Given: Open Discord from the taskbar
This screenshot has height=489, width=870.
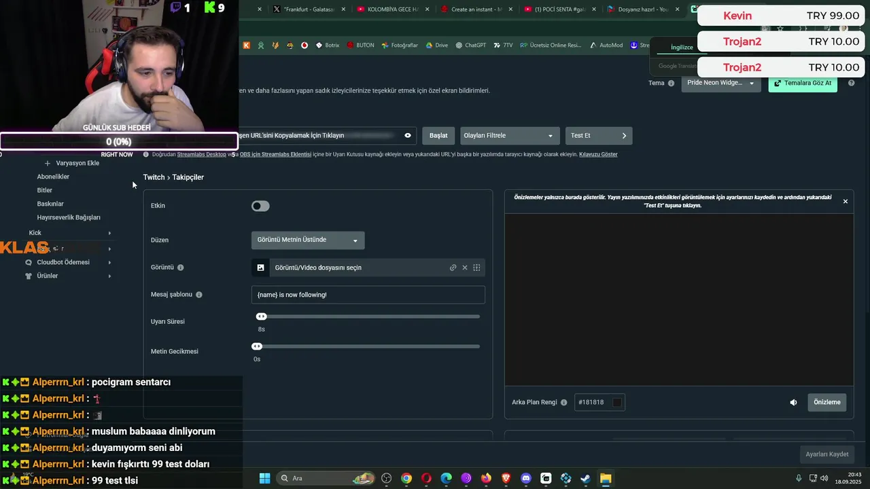Looking at the screenshot, I should pos(525,478).
